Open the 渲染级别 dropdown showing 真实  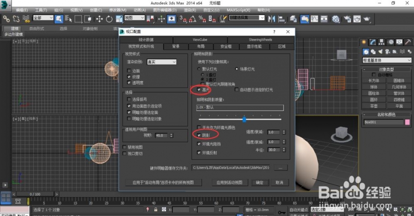click(162, 62)
